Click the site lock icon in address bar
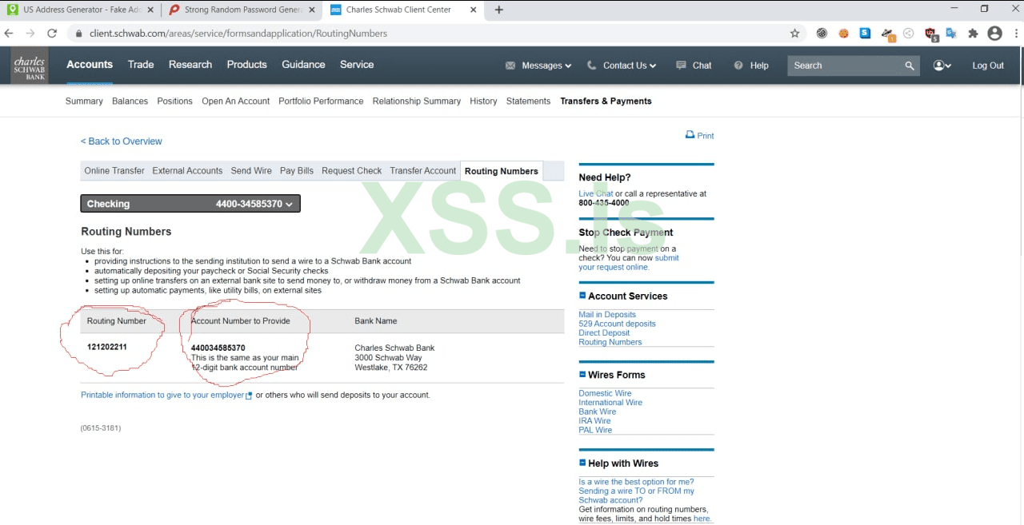 point(78,34)
